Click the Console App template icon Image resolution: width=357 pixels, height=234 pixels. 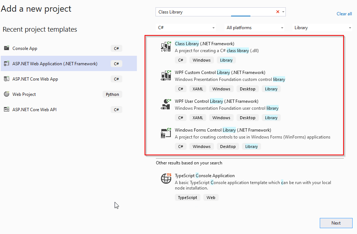click(7, 48)
